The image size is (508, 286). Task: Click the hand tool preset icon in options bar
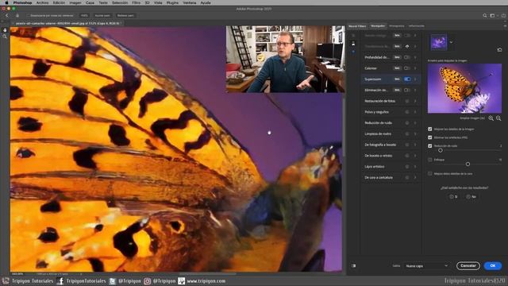(17, 15)
